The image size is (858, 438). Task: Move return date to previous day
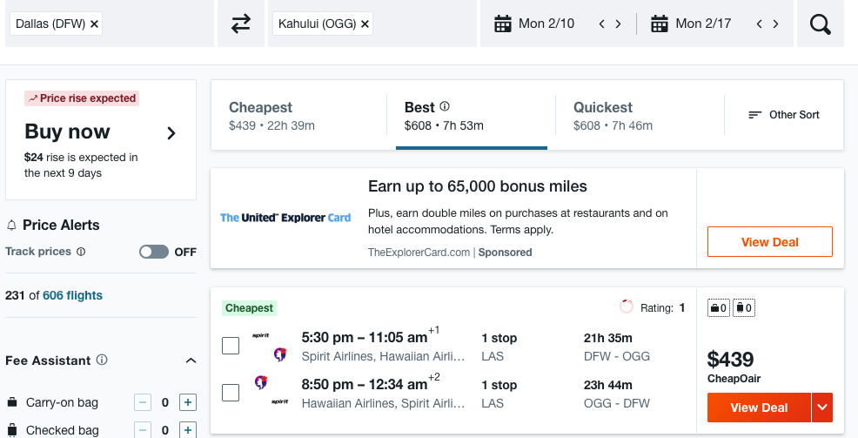click(x=759, y=24)
